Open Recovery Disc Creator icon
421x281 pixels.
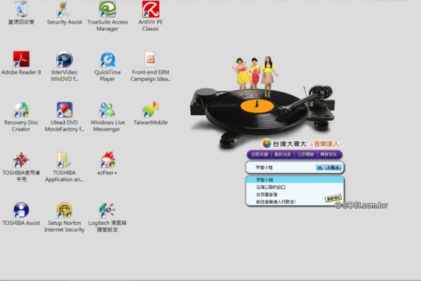coord(21,117)
